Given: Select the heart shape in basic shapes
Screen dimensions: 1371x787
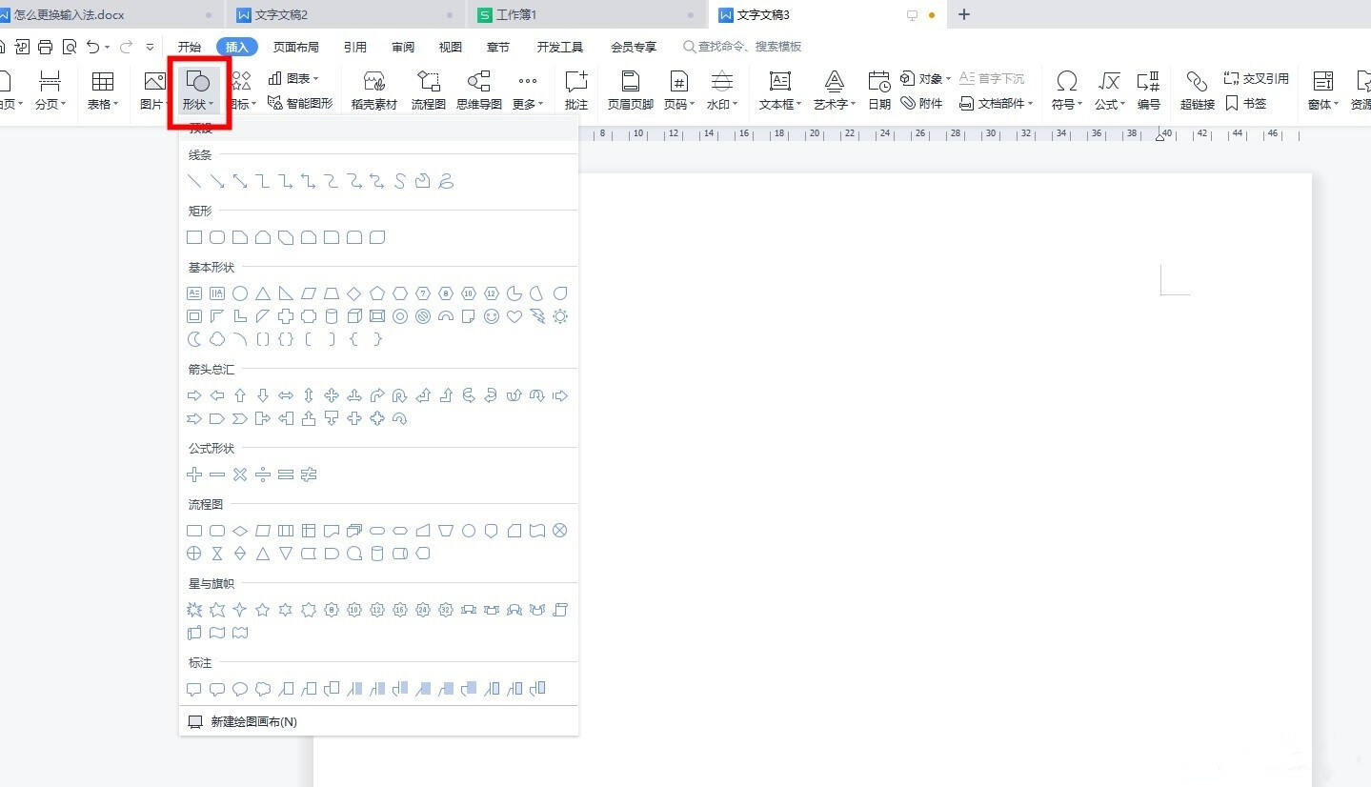Looking at the screenshot, I should click(x=514, y=316).
